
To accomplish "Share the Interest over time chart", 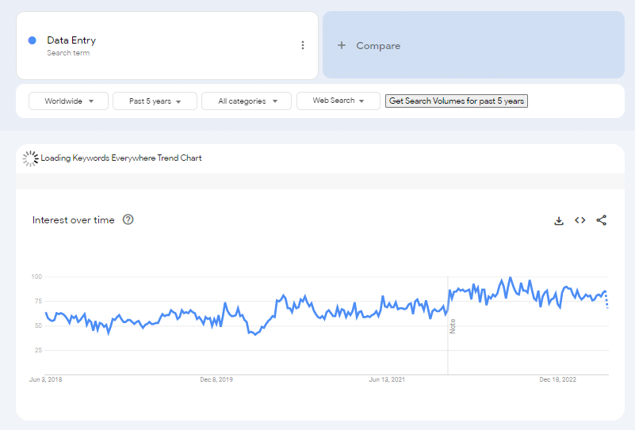I will coord(602,221).
